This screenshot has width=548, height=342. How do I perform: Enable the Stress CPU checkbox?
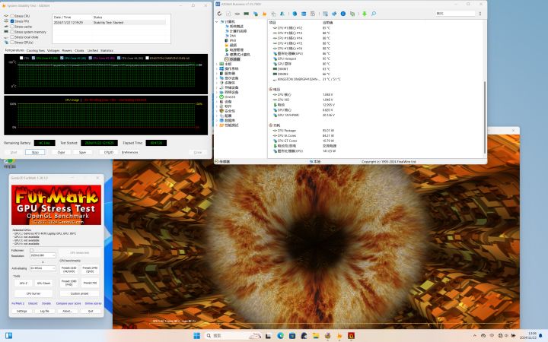coord(12,16)
